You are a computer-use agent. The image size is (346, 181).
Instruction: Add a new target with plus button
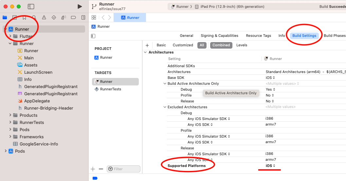pos(93,169)
